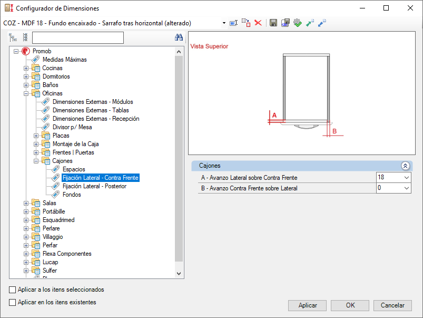Click the green arrow export icon
Viewport: 423px width, 318px height.
pyautogui.click(x=310, y=23)
